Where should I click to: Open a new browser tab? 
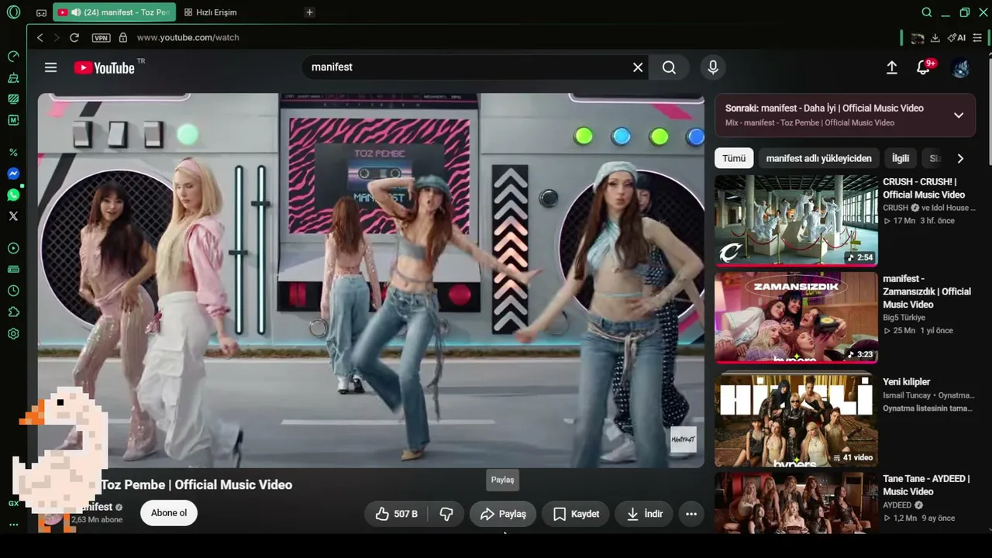tap(309, 12)
